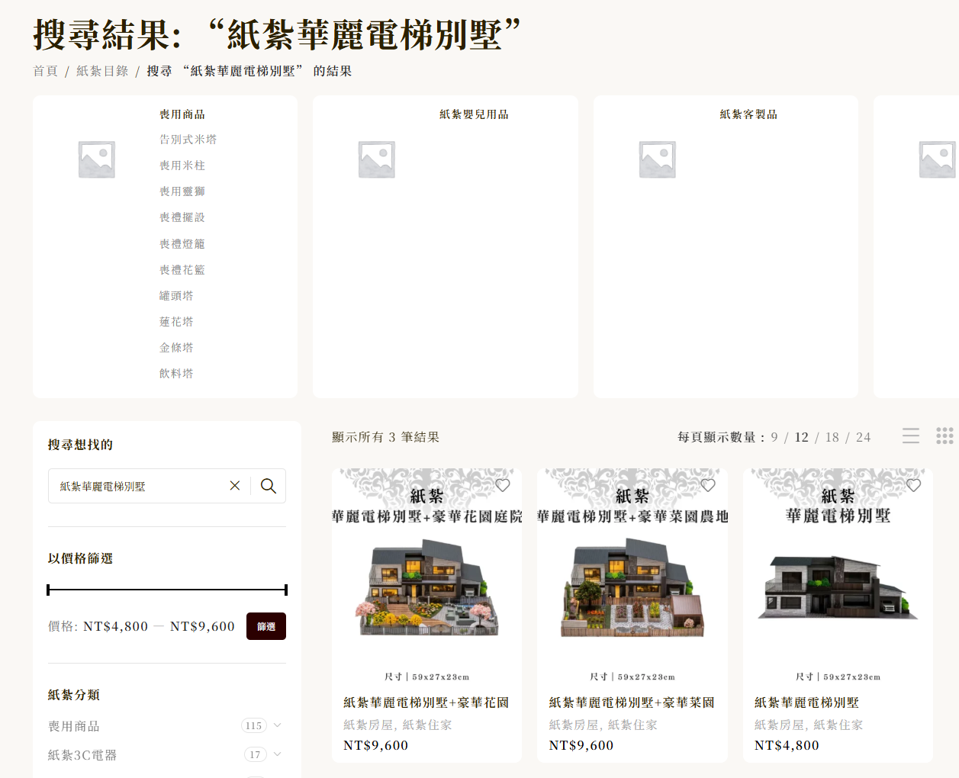
Task: Open plain 華麗電梯別墅 product image
Action: 838,576
